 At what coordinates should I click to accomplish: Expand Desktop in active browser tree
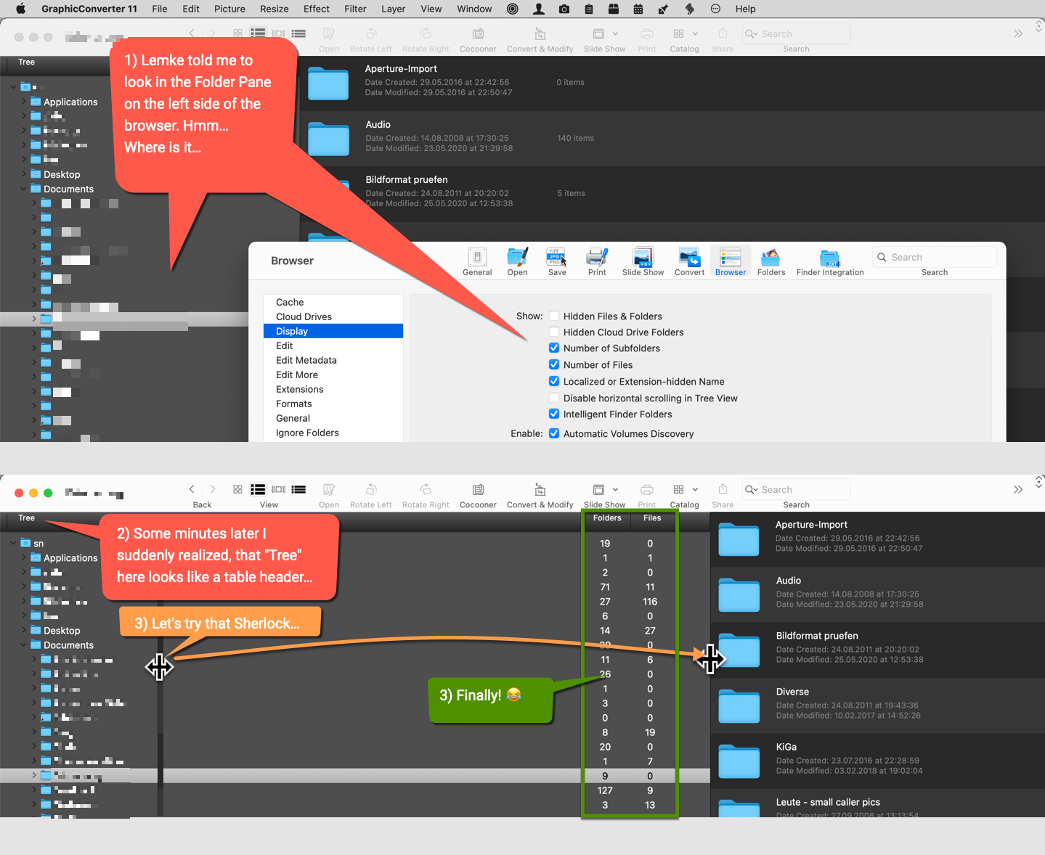[24, 630]
